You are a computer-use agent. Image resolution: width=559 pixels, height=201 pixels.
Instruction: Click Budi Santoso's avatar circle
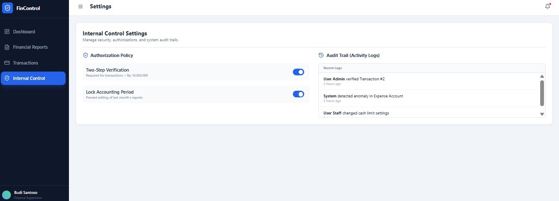6,195
